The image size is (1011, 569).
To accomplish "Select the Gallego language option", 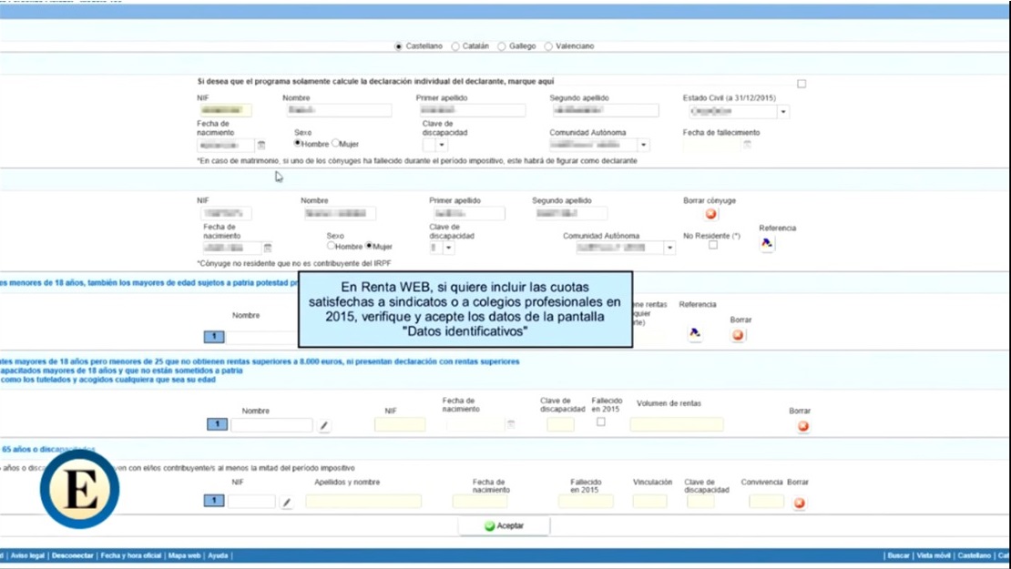I will click(501, 46).
